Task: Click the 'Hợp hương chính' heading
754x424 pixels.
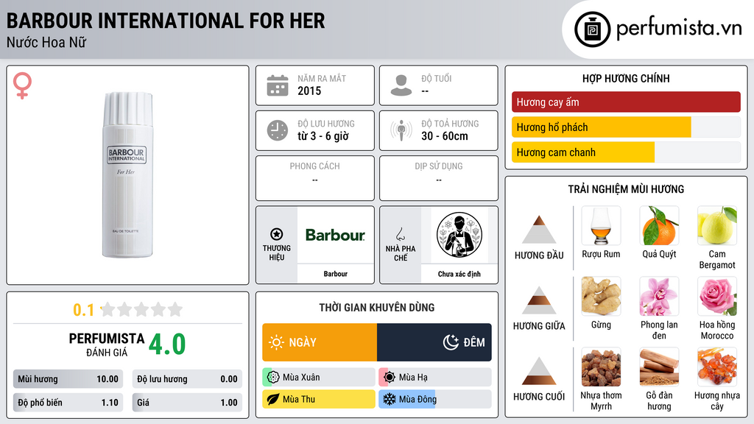Action: click(626, 78)
